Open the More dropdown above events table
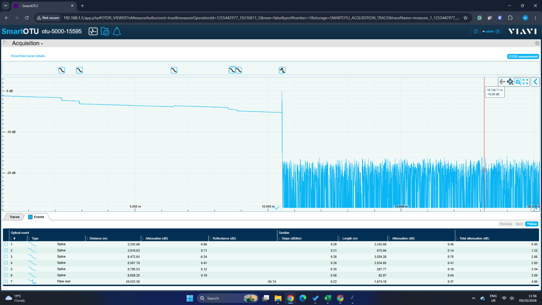The width and height of the screenshot is (542, 305). [532, 224]
